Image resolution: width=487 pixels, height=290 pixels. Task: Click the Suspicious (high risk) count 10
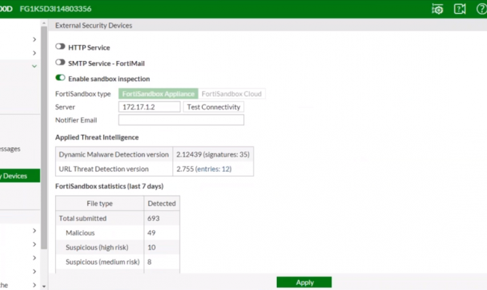pos(151,247)
